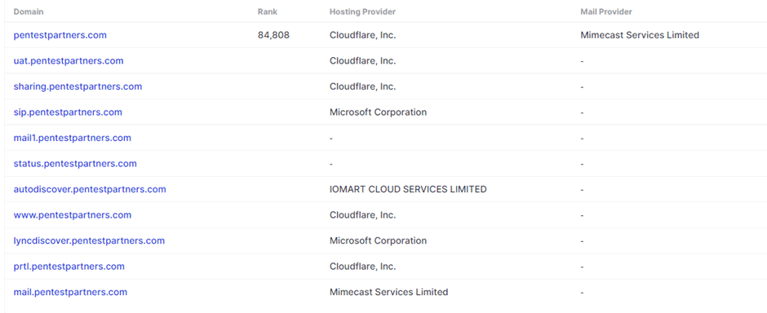Open the sharing.pentestpartners.com link
This screenshot has height=313, width=767.
(x=78, y=86)
